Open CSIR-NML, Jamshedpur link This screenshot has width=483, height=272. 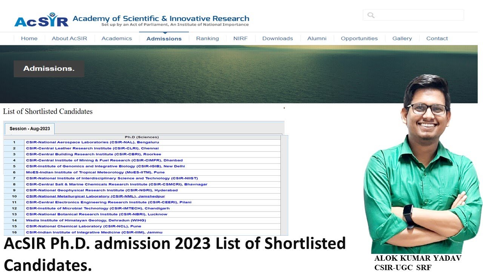[95, 196]
